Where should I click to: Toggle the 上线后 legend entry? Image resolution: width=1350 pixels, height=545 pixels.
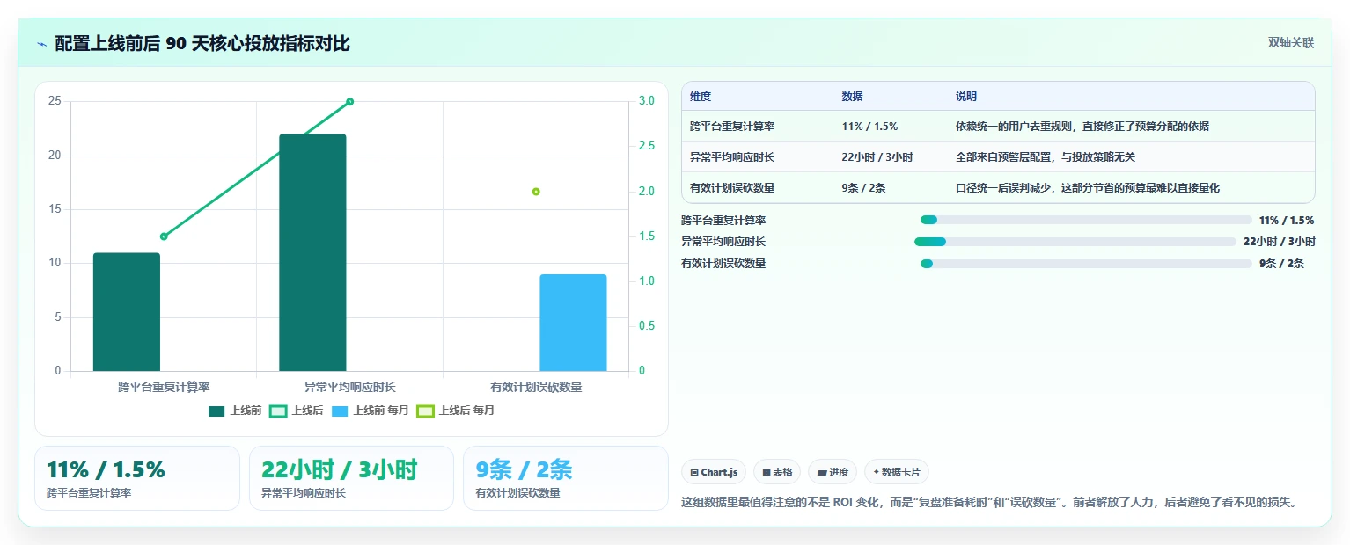pyautogui.click(x=297, y=411)
